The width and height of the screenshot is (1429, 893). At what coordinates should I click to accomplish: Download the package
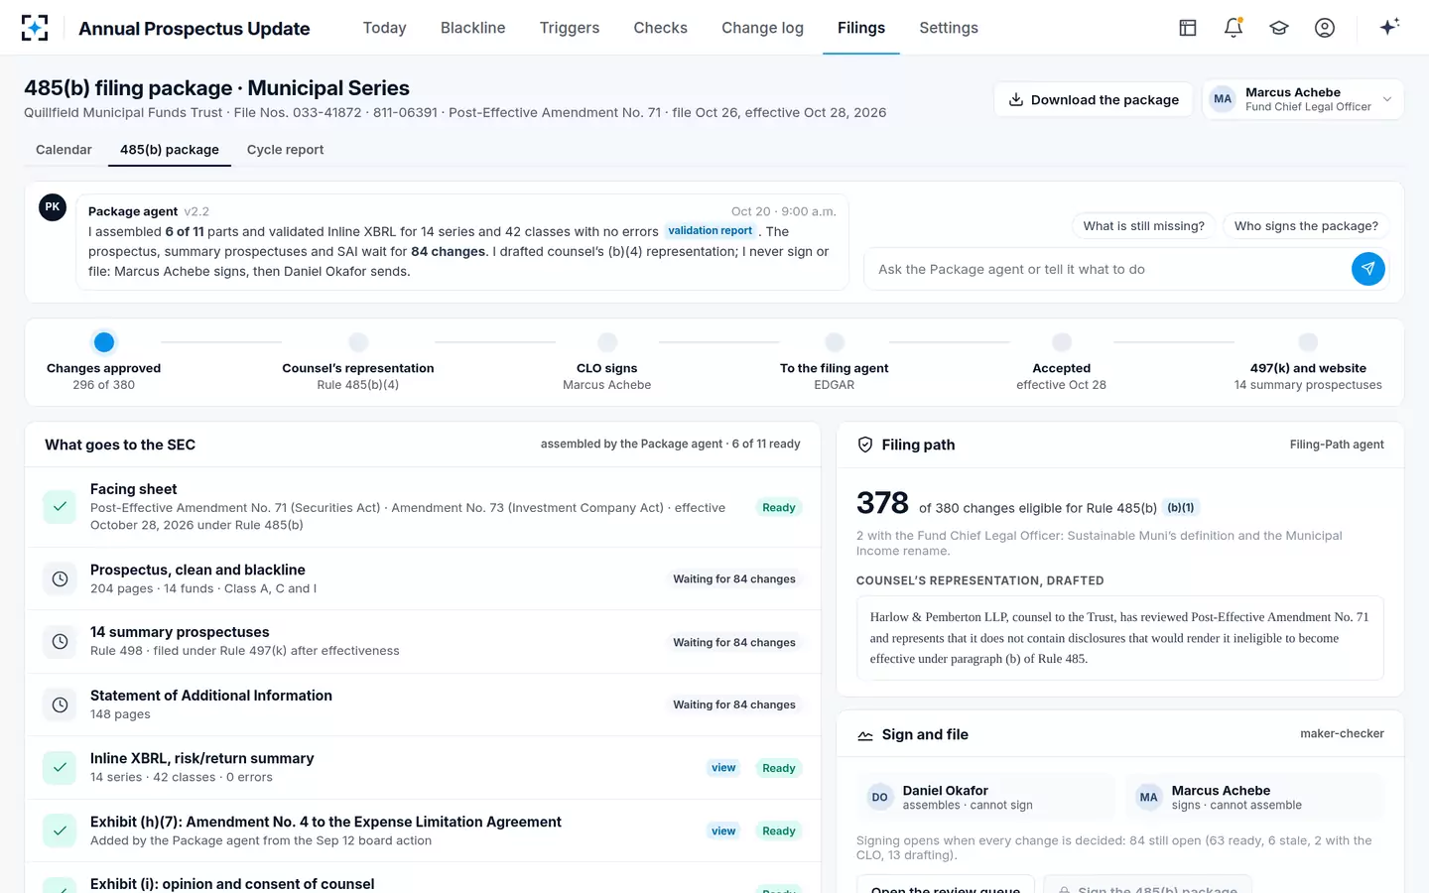[x=1094, y=99]
